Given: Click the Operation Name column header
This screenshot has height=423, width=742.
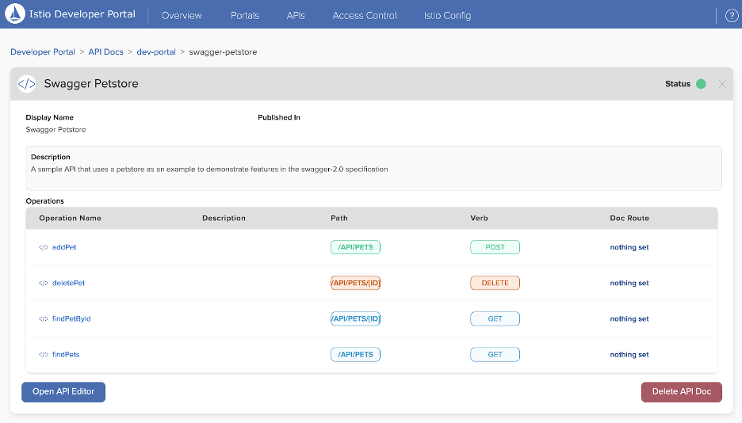Looking at the screenshot, I should (x=70, y=218).
